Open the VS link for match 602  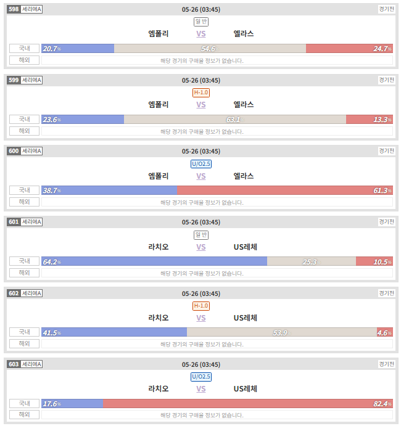pyautogui.click(x=201, y=318)
